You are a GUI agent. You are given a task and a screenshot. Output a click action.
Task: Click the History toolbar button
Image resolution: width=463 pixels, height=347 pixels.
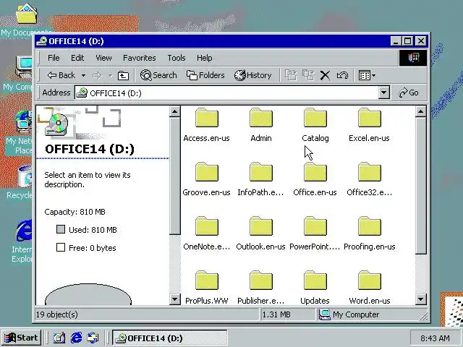pyautogui.click(x=252, y=75)
